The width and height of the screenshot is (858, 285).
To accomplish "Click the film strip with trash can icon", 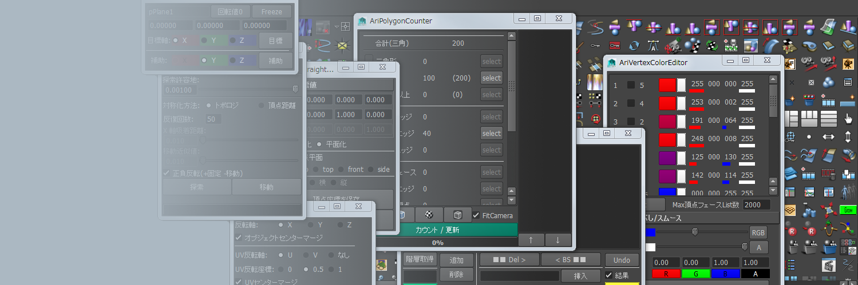I will click(x=829, y=174).
